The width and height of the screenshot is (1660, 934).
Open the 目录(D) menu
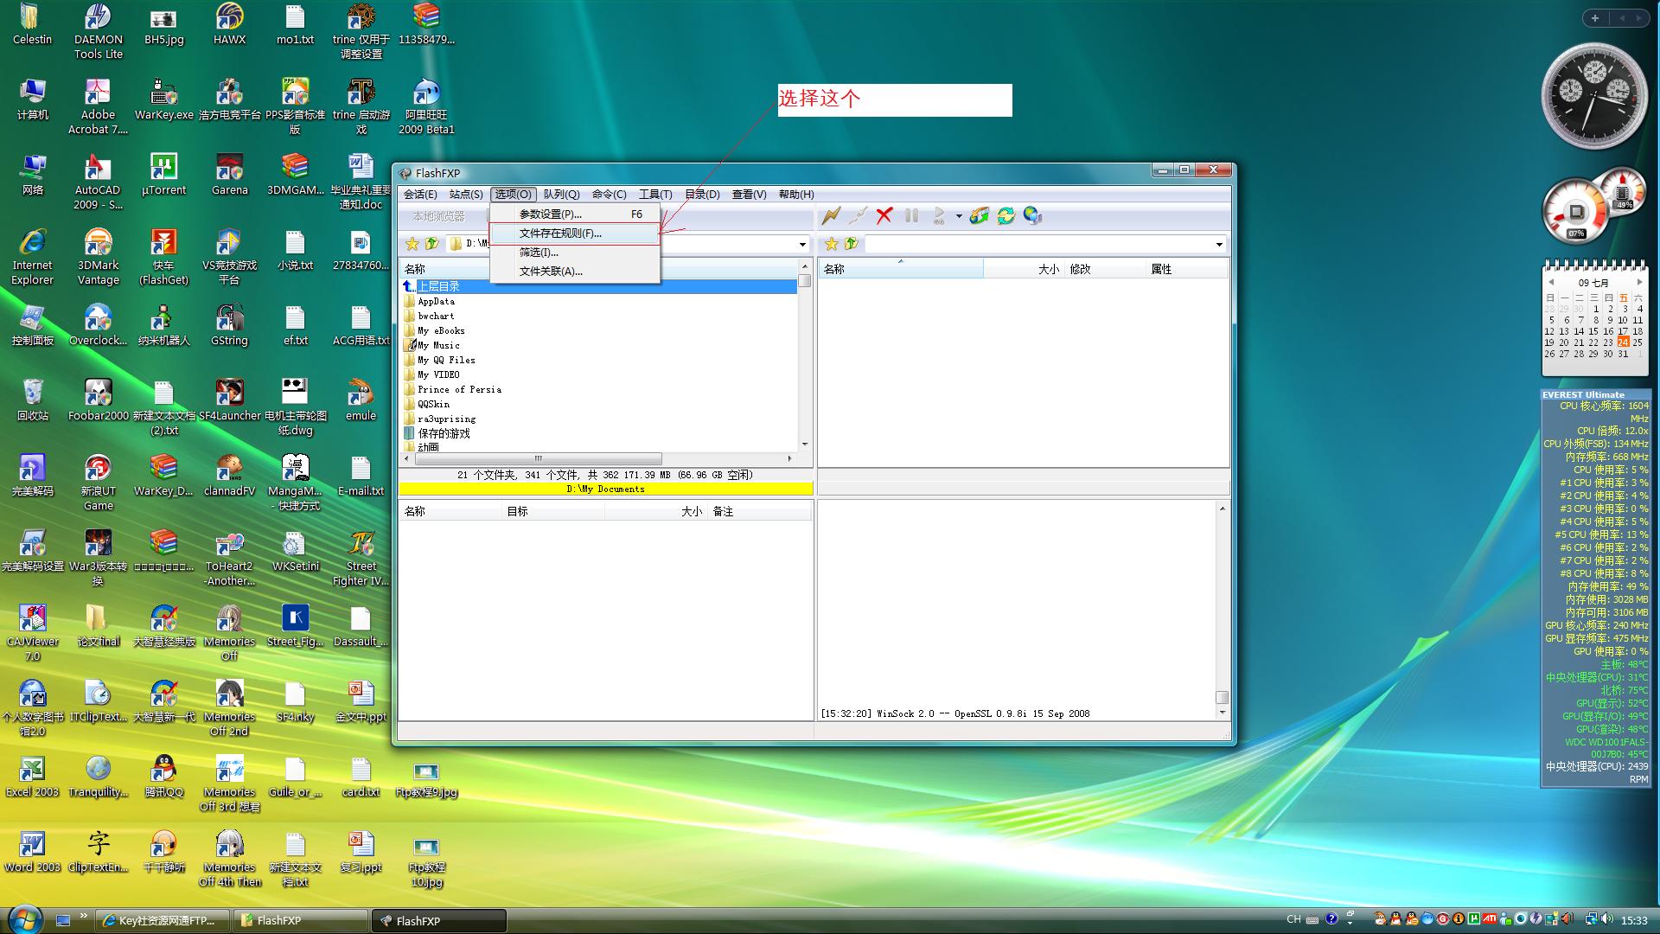coord(702,195)
